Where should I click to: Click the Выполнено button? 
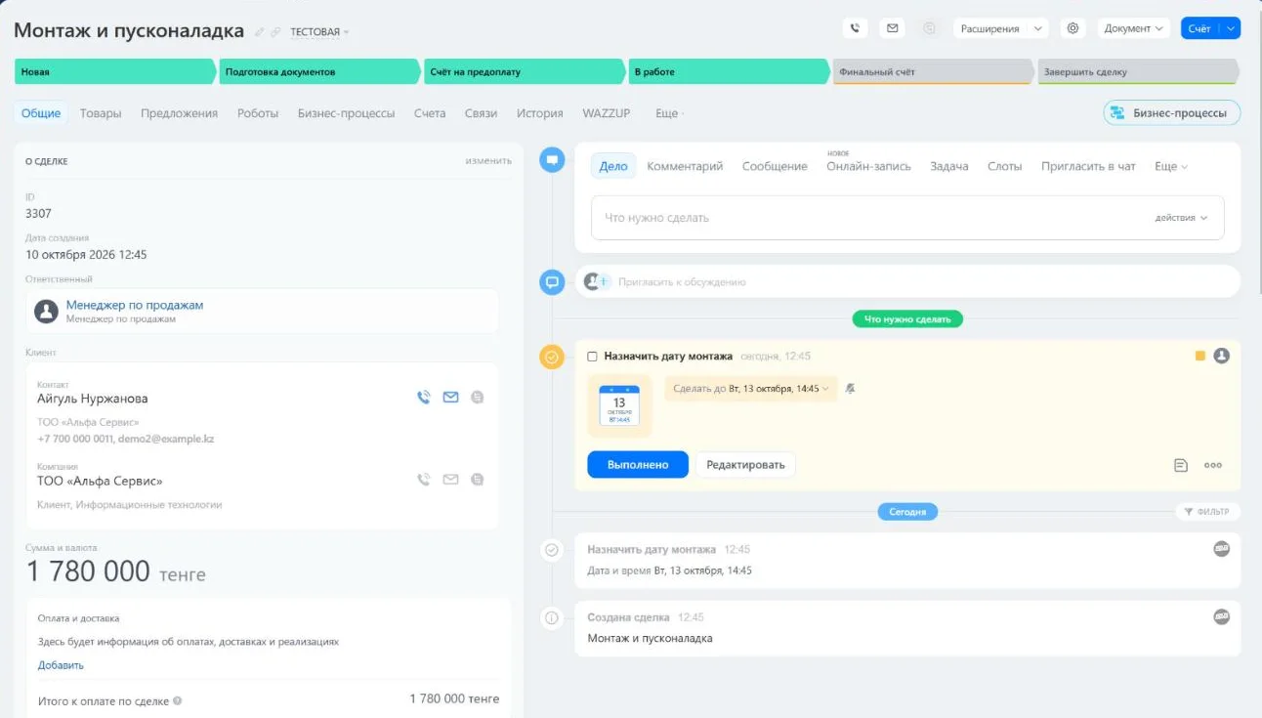point(638,465)
